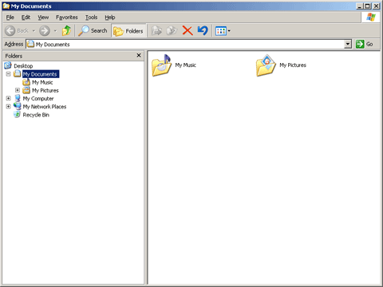This screenshot has height=287, width=383.
Task: Click the My Pictures folder icon
Action: (x=266, y=65)
